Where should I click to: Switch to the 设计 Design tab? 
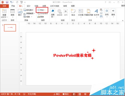(28, 6)
